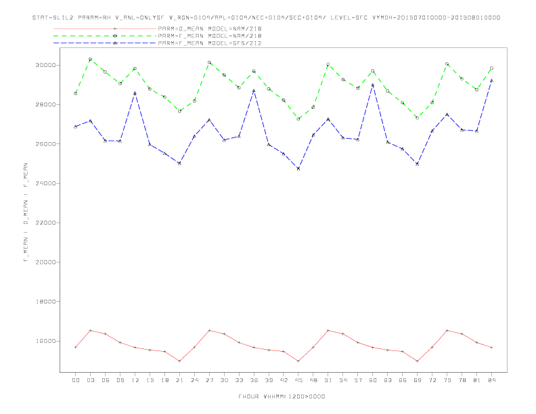Click y-axis tick label 28000

coord(45,105)
